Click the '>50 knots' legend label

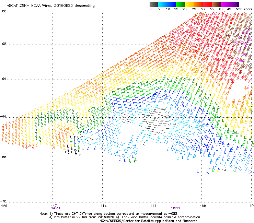244,9
